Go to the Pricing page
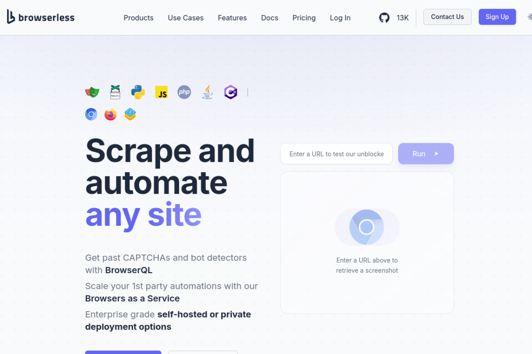 pos(304,18)
